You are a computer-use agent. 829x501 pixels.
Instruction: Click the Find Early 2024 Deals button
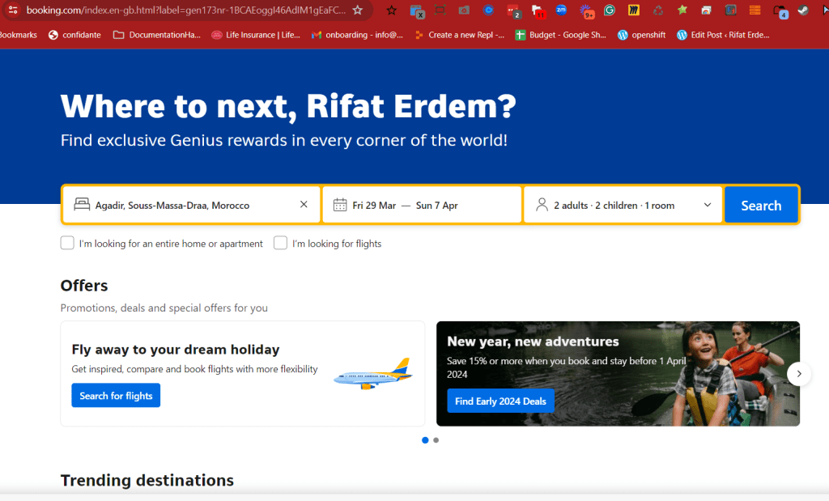click(500, 401)
